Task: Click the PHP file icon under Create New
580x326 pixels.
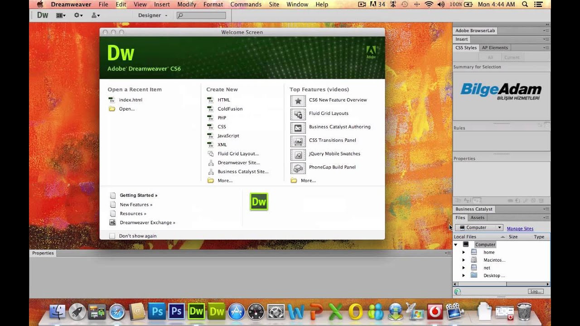Action: (210, 118)
